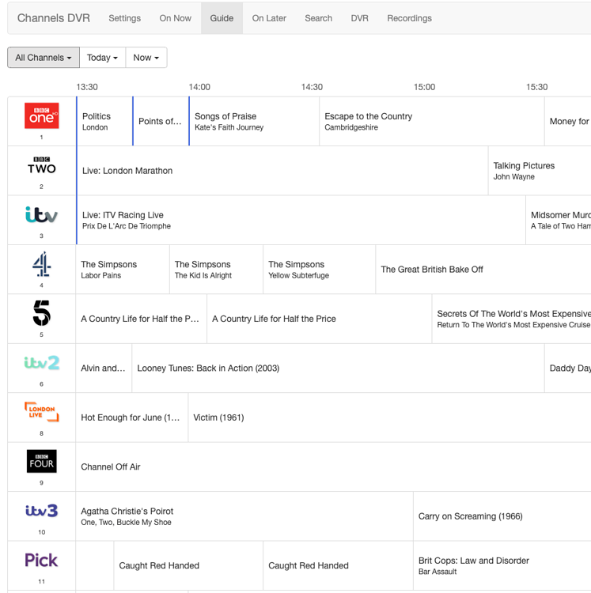Screen dimensions: 591x593
Task: Select Politics London on BBC One
Action: 104,122
